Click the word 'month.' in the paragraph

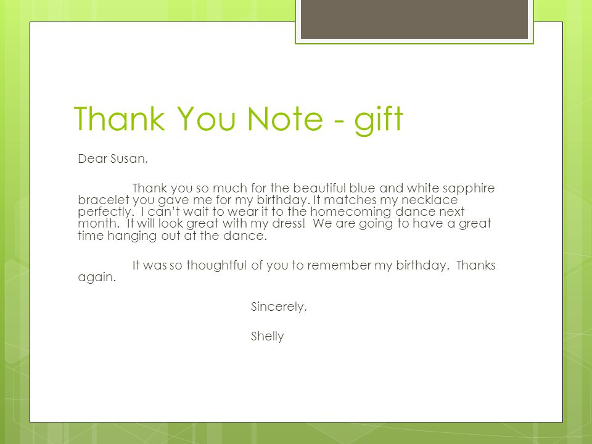[99, 223]
